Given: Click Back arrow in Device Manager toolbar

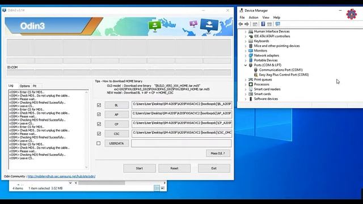Looking at the screenshot, I should 240,24.
